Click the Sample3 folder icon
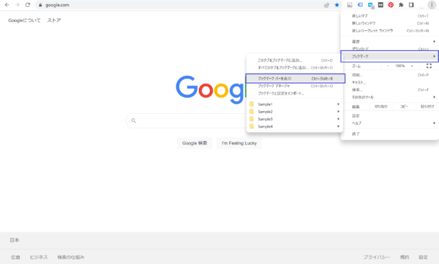Screen dimensions: 439x264 point(252,119)
